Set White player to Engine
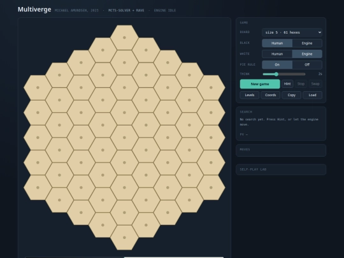Image resolution: width=344 pixels, height=258 pixels. [x=307, y=54]
